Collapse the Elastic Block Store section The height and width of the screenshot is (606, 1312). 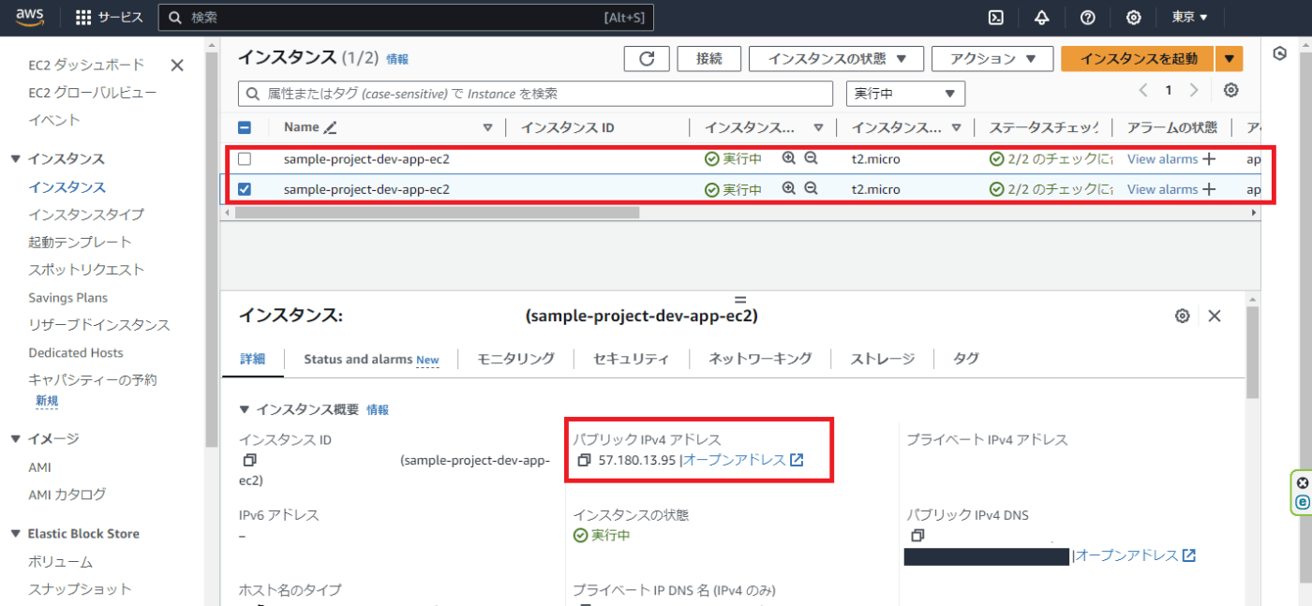15,533
